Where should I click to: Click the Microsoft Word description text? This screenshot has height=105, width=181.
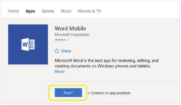pyautogui.click(x=107, y=63)
